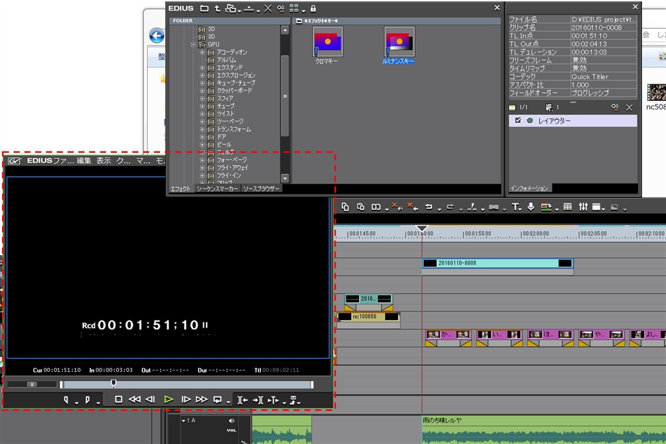666x444 pixels.
Task: Mute track 1 A with speaker icon
Action: coord(232,421)
